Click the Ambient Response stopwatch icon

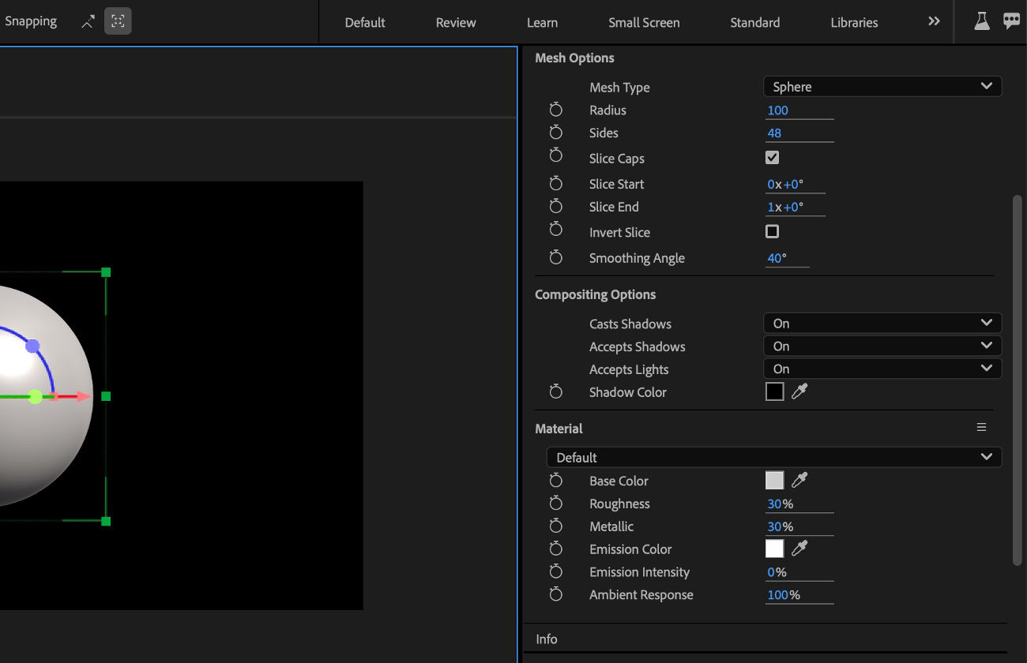(556, 594)
